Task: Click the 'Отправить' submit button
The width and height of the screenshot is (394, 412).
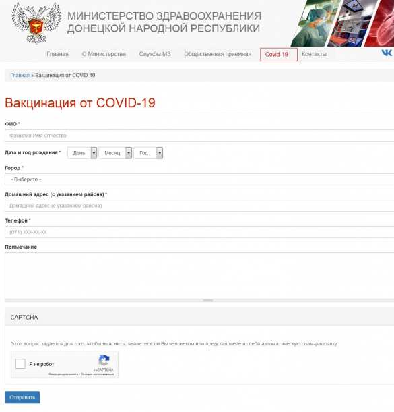Action: [x=22, y=397]
